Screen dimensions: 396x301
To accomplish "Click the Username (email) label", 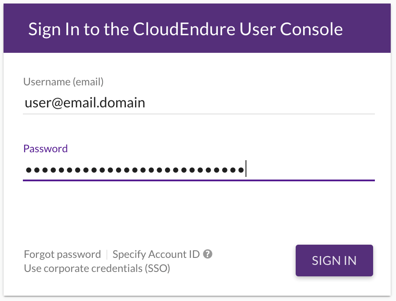I will click(63, 82).
